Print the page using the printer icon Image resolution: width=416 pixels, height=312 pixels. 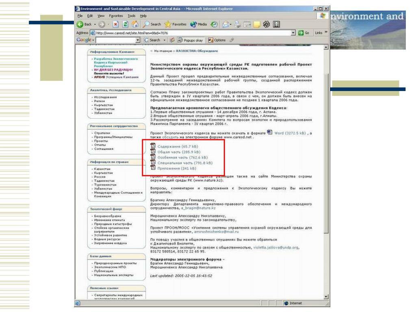[x=237, y=24]
